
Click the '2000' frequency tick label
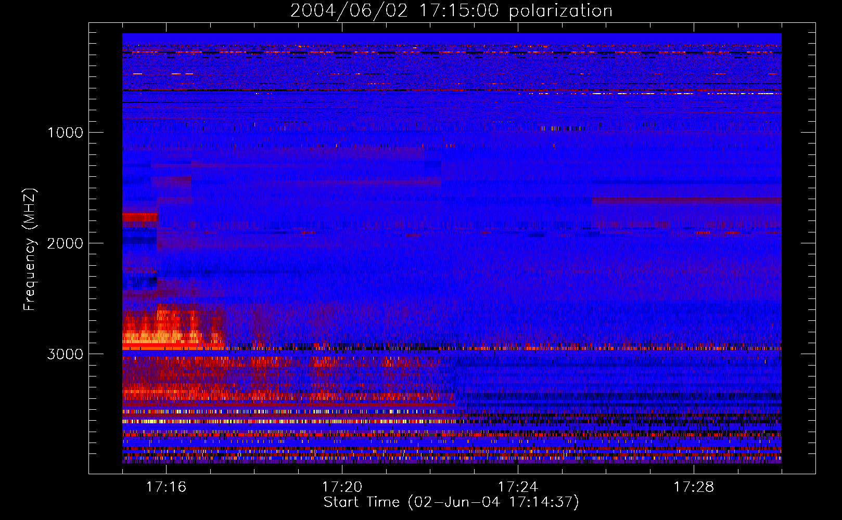[65, 243]
